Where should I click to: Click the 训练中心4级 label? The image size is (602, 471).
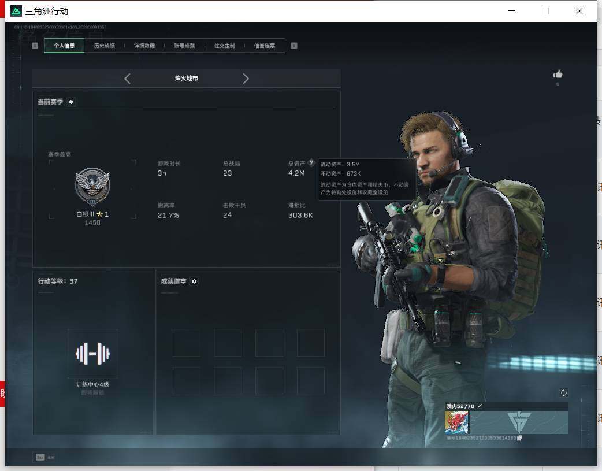[92, 384]
